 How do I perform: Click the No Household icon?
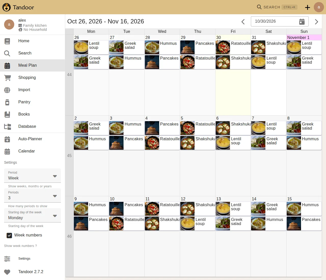(x=20, y=30)
